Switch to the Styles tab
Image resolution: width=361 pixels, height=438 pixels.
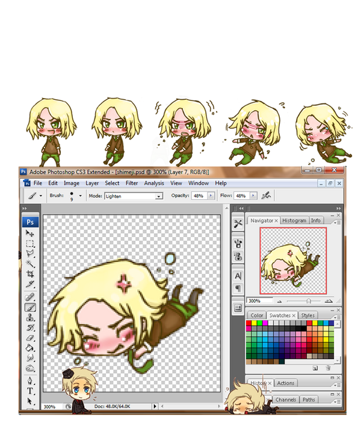pos(307,315)
